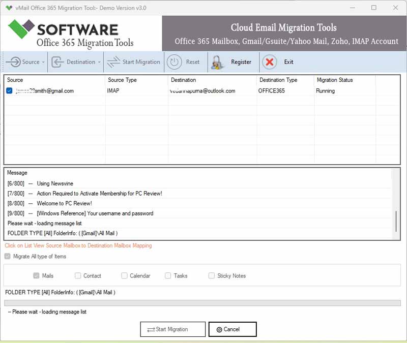Select log row Using Newsvine
Screen dimensions: 407x343
click(x=198, y=183)
